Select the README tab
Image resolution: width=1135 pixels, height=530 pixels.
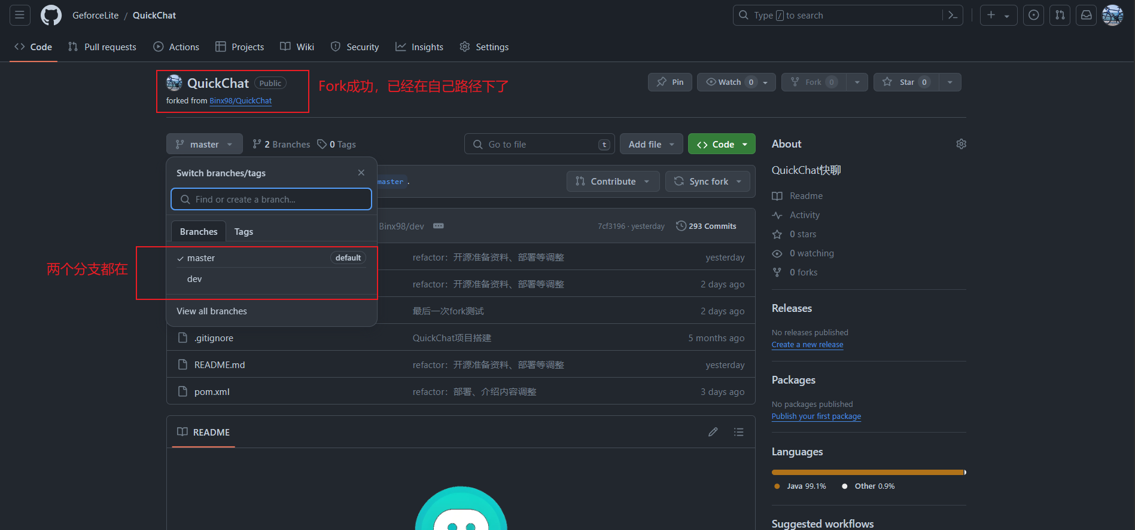click(x=203, y=432)
